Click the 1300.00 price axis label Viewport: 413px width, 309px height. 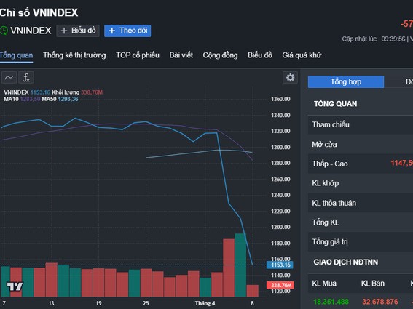(280, 148)
